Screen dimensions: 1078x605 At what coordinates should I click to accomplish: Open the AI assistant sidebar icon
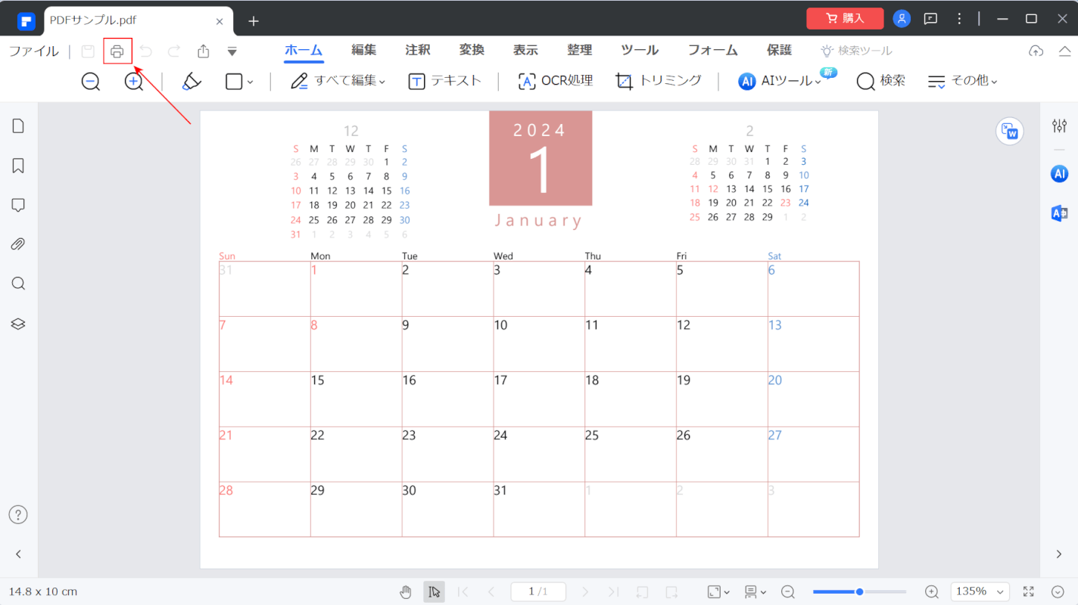click(x=1059, y=174)
